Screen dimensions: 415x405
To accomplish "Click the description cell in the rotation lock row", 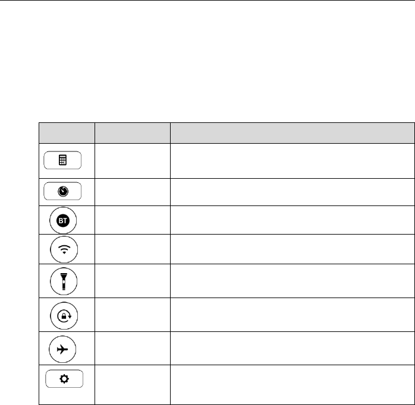I will [293, 315].
